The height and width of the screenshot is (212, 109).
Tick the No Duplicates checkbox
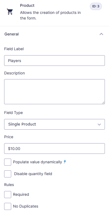click(x=8, y=206)
